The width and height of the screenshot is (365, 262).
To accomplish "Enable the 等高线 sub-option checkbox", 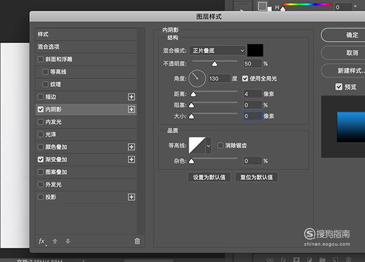I will tap(45, 72).
